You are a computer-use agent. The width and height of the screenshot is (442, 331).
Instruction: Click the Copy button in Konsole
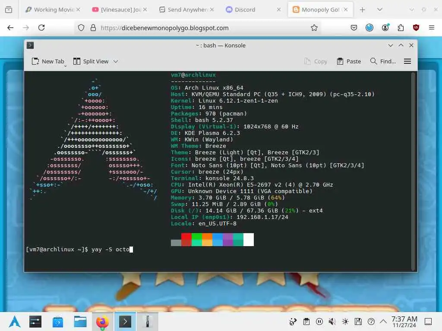point(316,61)
